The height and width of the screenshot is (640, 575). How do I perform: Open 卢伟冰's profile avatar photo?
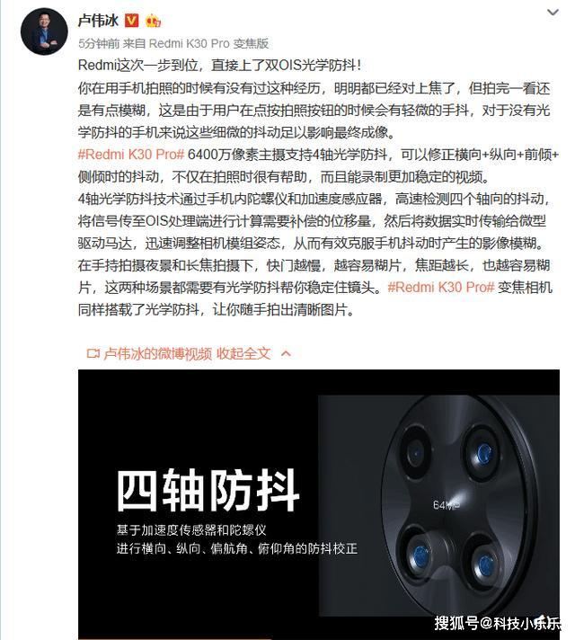(44, 31)
